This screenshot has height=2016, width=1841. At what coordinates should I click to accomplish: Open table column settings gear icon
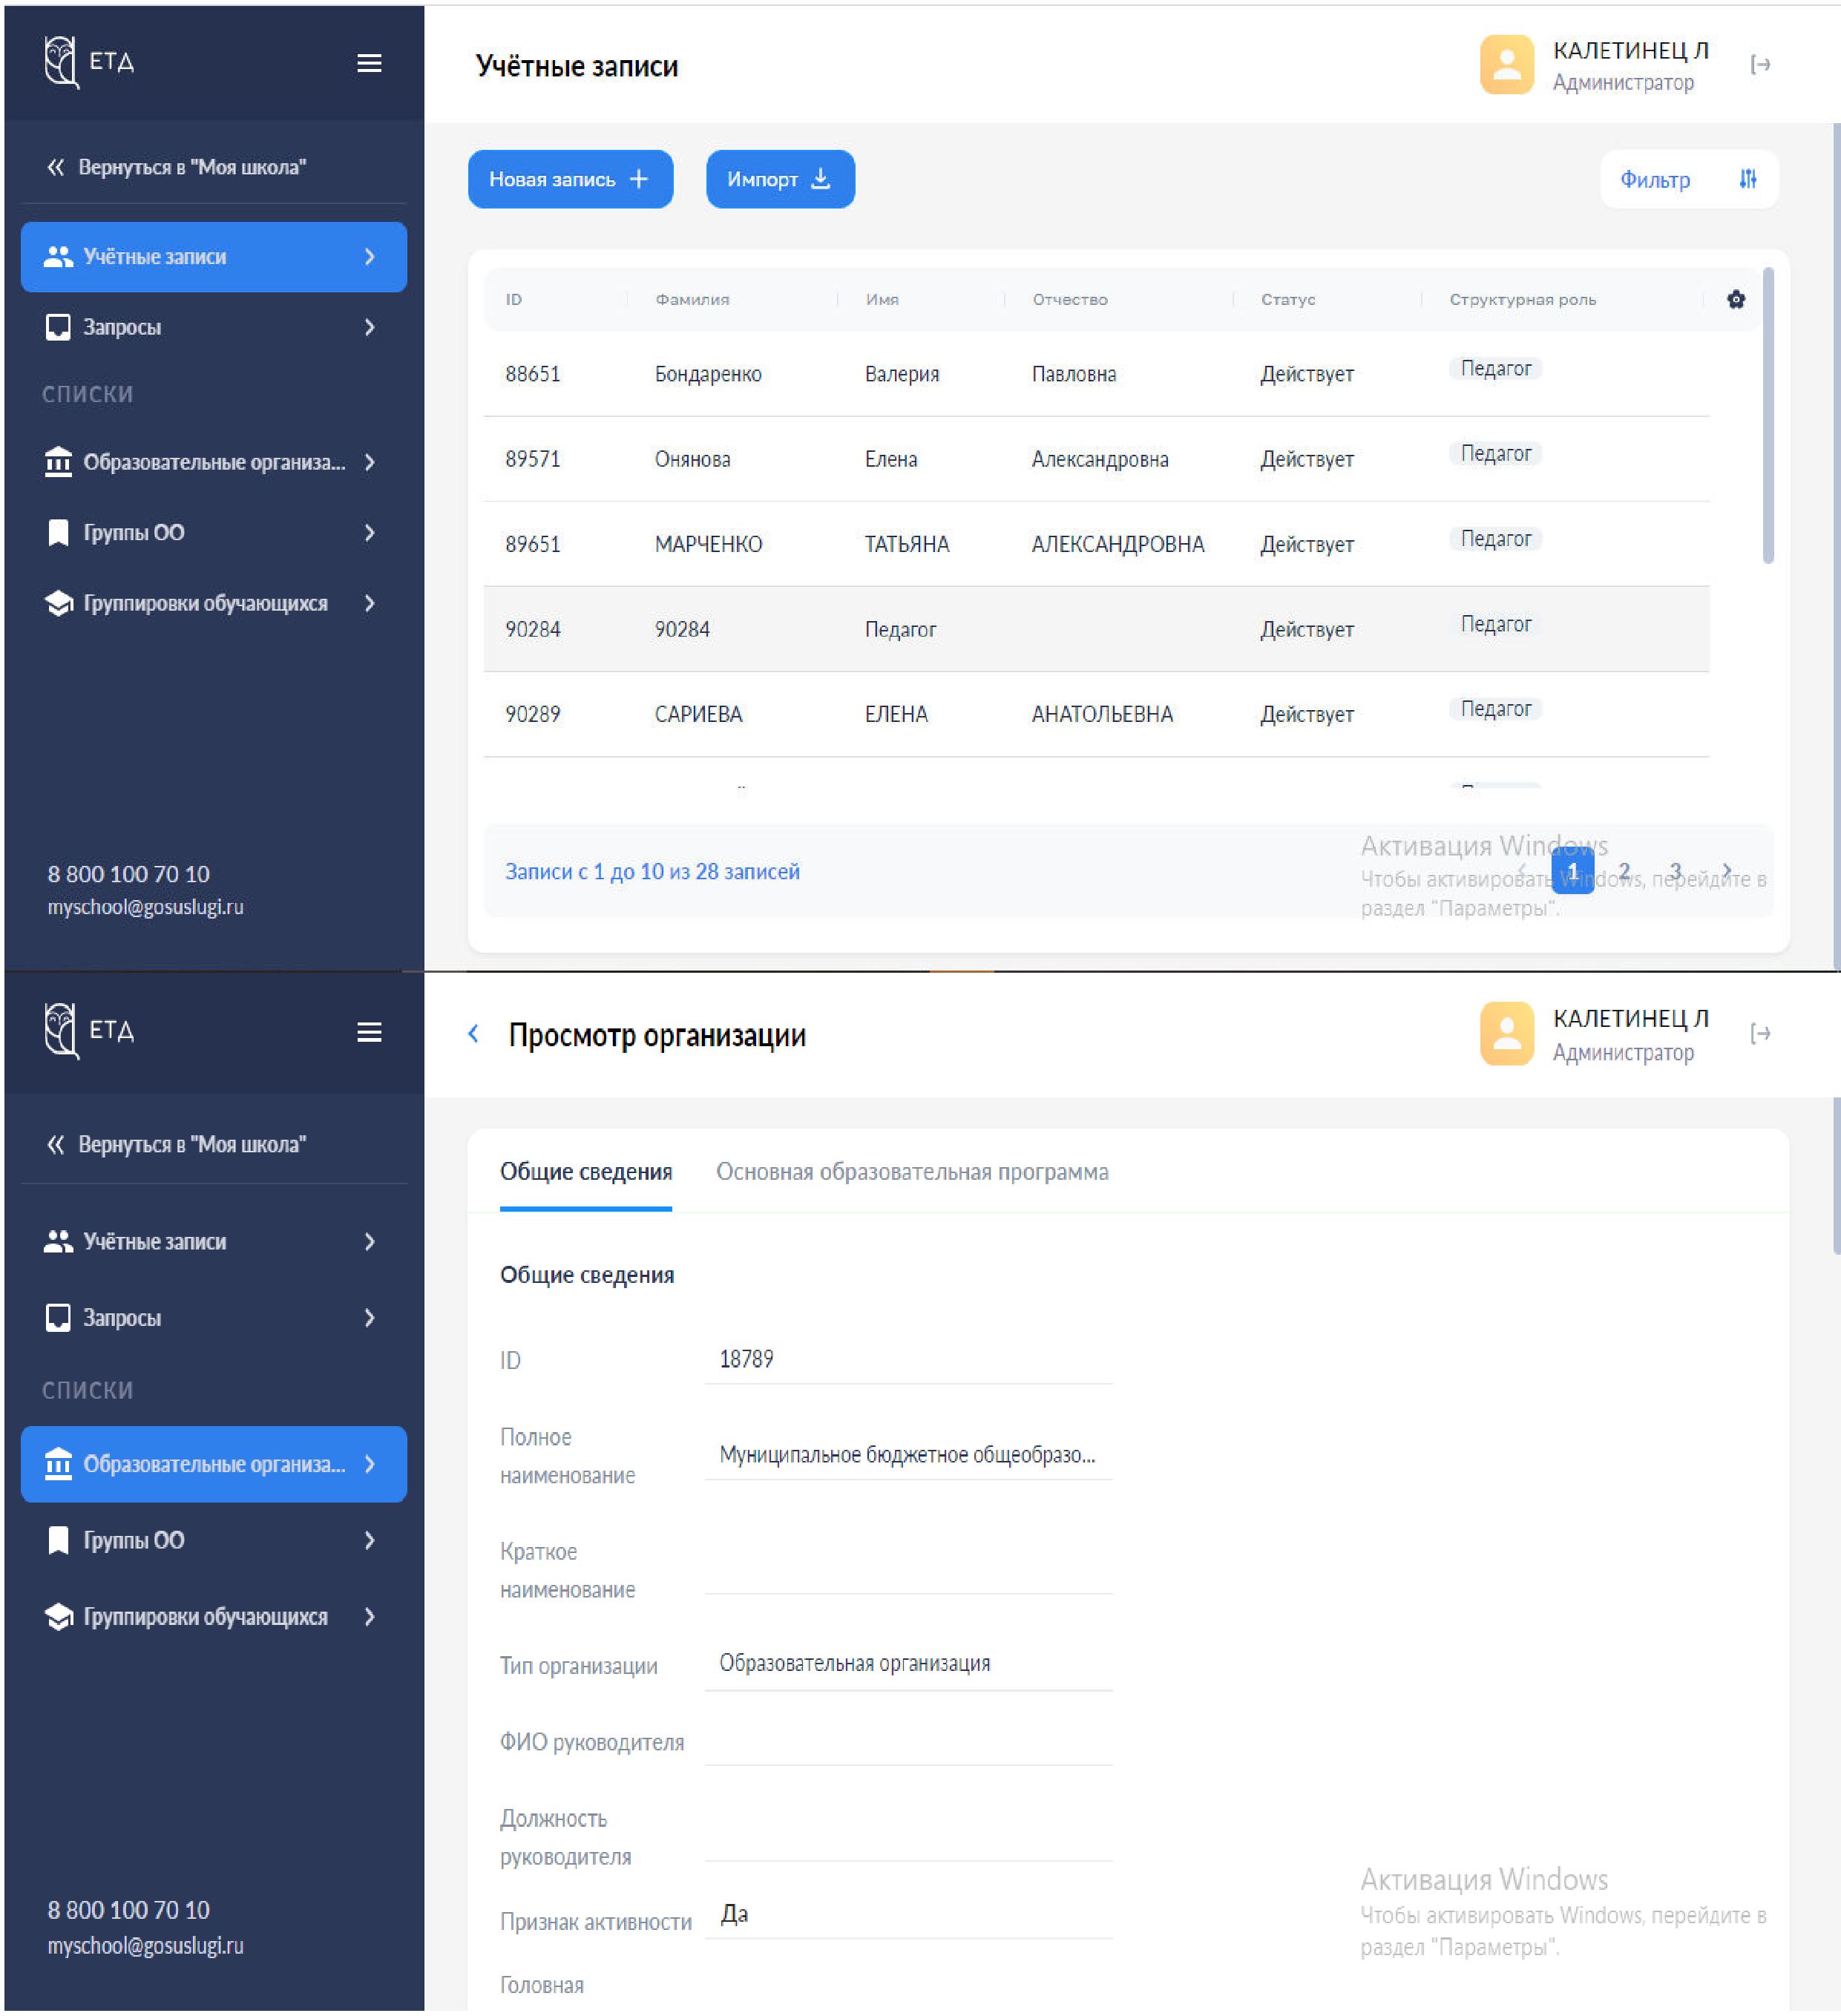pyautogui.click(x=1735, y=299)
